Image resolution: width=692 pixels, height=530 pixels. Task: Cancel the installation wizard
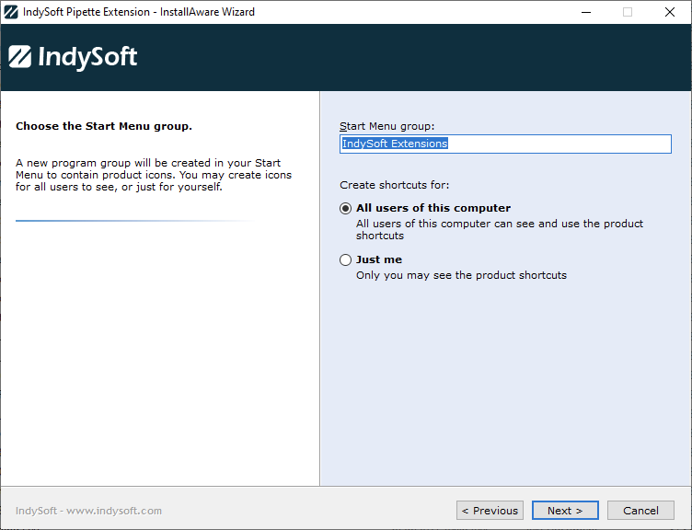click(640, 511)
